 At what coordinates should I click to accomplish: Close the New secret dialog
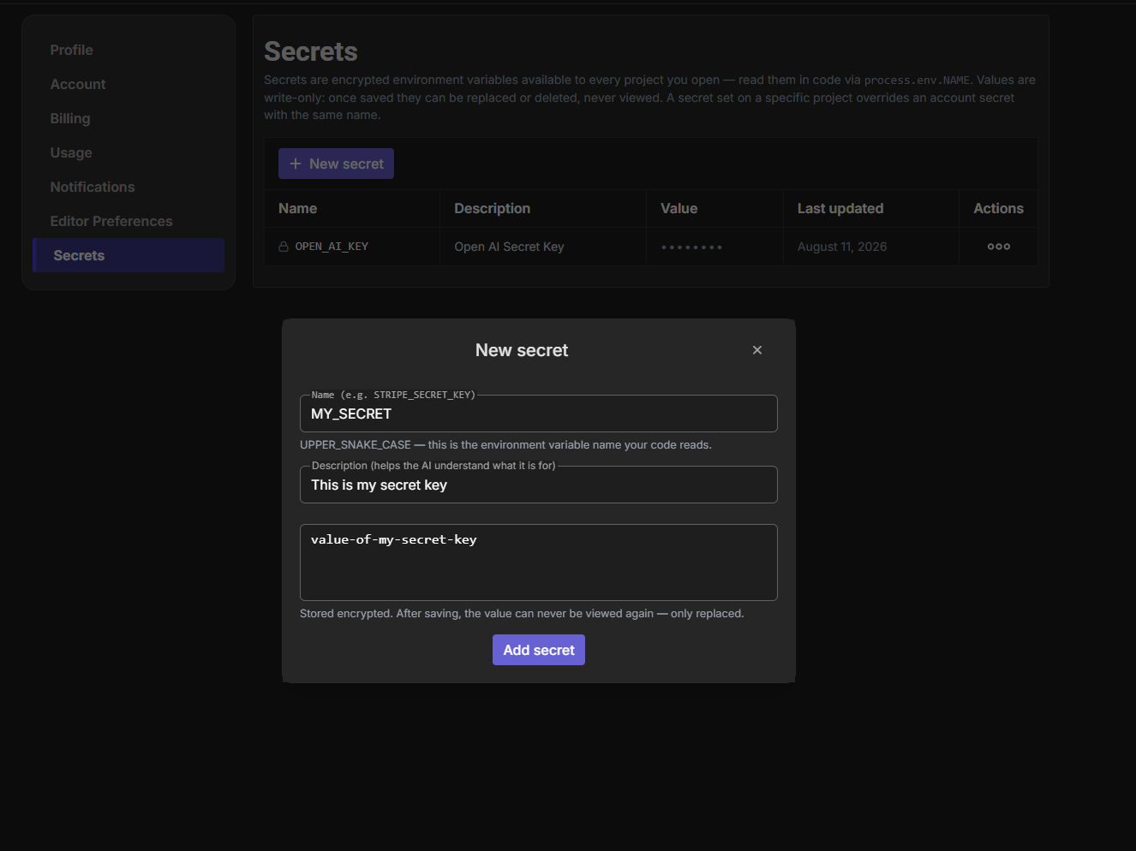(x=757, y=350)
